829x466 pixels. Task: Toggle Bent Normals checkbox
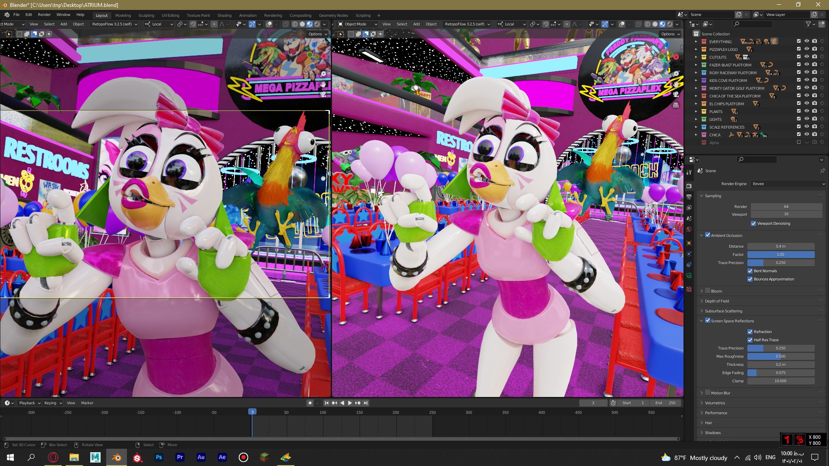750,271
